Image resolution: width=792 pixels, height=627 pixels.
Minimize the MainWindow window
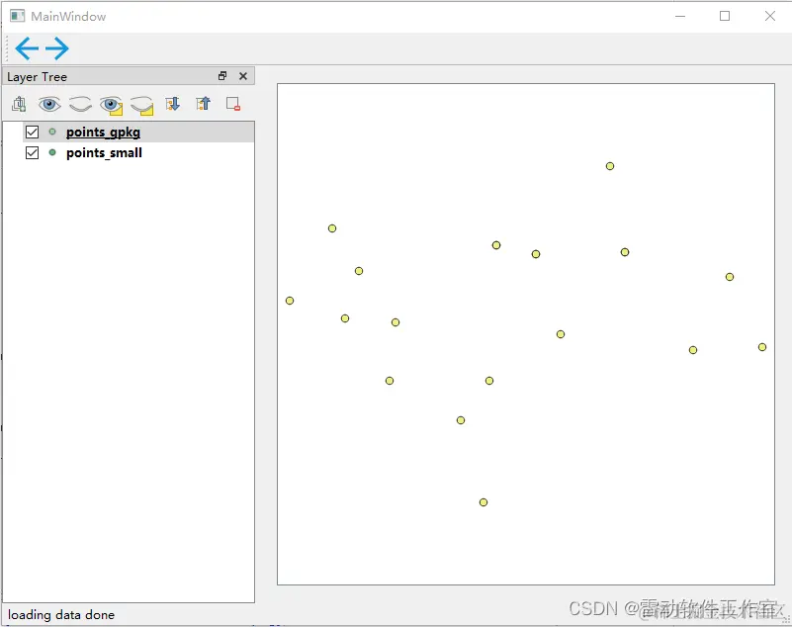(x=680, y=16)
